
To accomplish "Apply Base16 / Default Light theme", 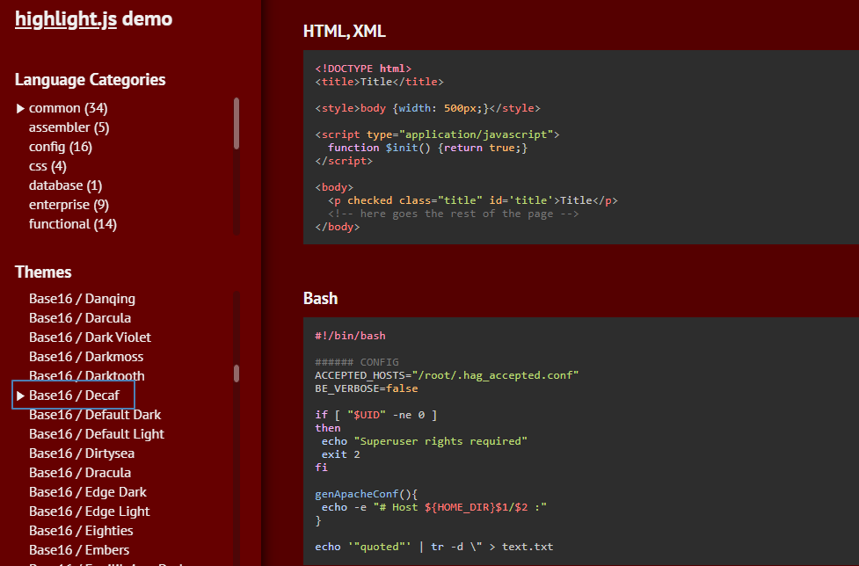I will click(x=97, y=434).
